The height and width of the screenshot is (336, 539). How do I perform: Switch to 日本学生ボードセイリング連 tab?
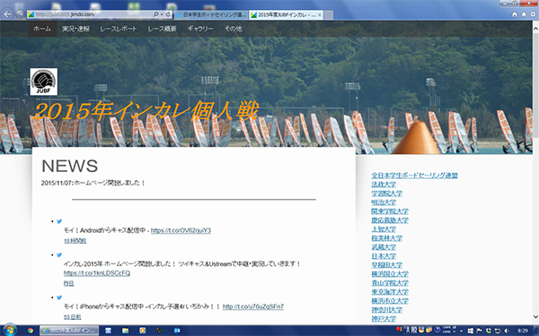211,14
